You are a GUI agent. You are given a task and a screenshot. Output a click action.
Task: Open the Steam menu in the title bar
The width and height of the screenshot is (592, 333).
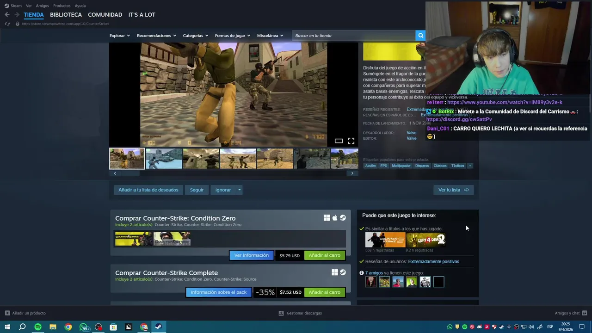click(x=16, y=6)
